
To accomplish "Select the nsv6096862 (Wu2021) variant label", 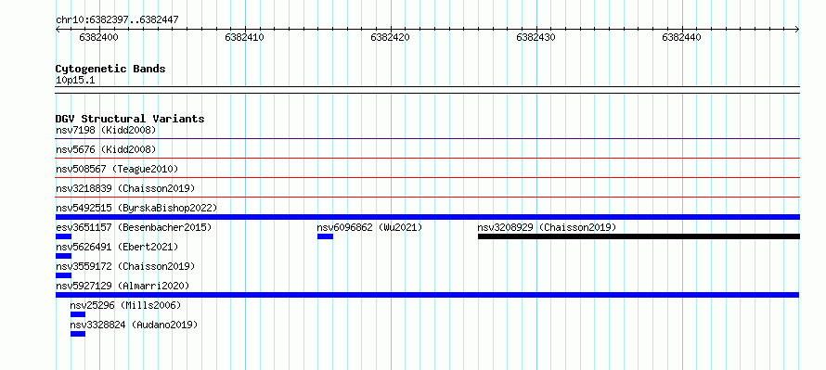I will click(369, 227).
